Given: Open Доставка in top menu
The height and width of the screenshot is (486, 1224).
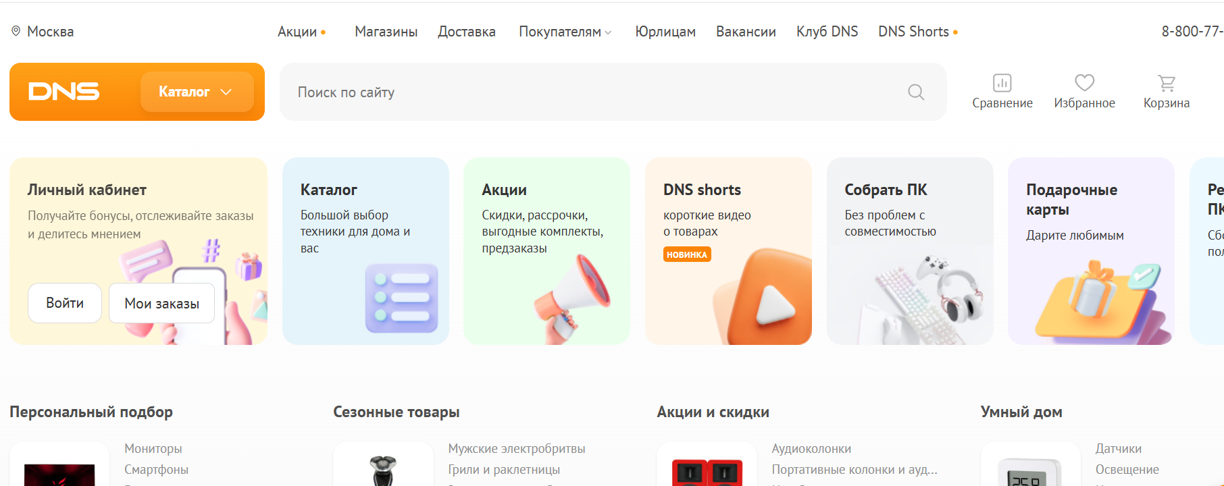Looking at the screenshot, I should 466,32.
